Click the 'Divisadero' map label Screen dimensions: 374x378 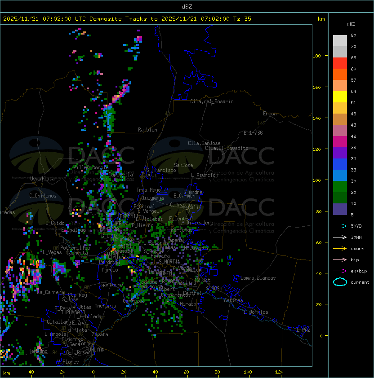click(x=200, y=223)
